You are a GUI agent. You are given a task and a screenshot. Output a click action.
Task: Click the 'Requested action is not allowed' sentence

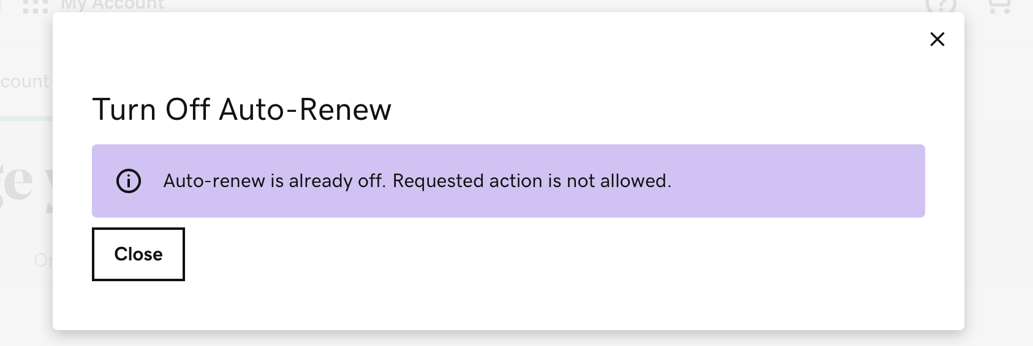click(532, 181)
